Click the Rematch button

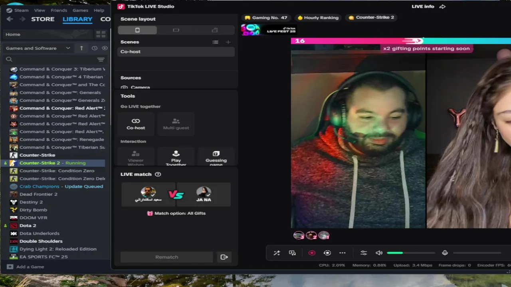point(167,257)
